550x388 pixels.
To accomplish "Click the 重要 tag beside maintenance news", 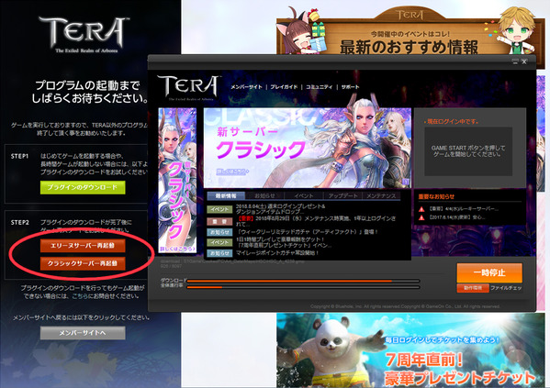I will point(219,221).
